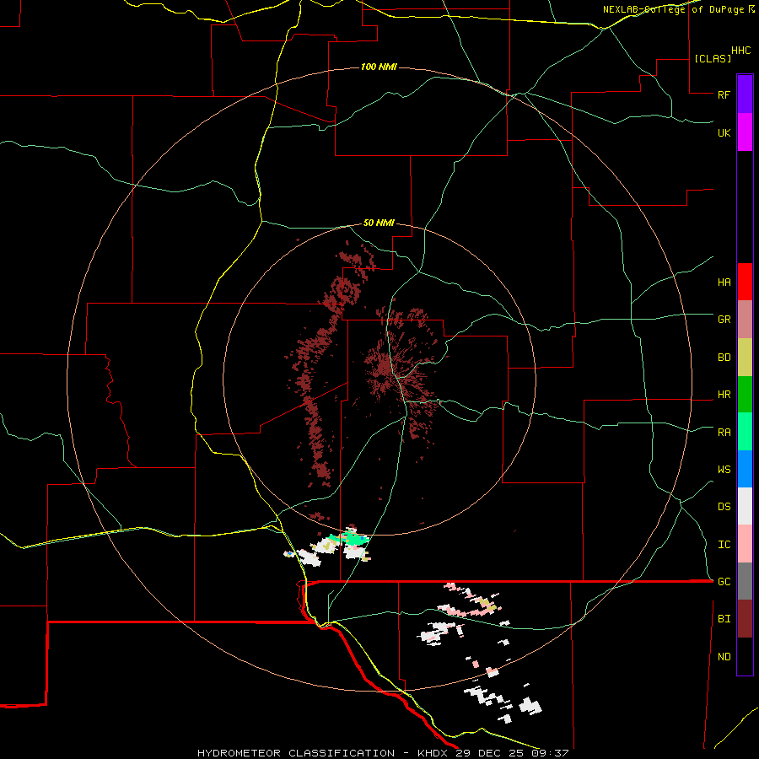
Task: Click the "HHC" product code text
Action: [740, 51]
